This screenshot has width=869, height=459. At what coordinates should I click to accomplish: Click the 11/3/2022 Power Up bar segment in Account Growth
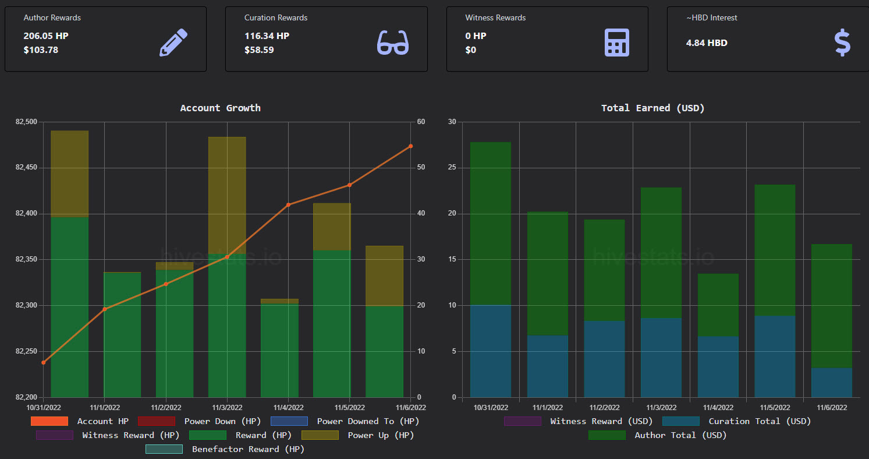point(227,195)
